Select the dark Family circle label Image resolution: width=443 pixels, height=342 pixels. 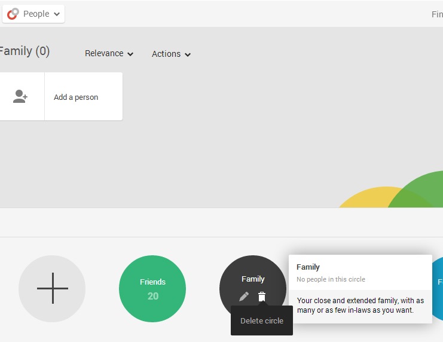tap(253, 279)
